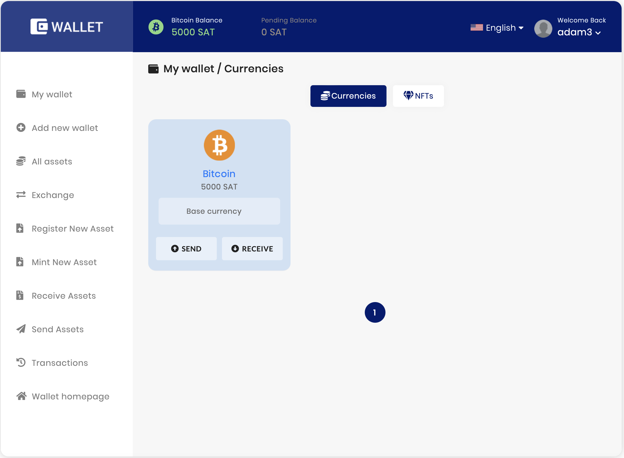Screen dimensions: 624x458
Task: Click the Add new wallet plus icon
Action: [x=21, y=128]
